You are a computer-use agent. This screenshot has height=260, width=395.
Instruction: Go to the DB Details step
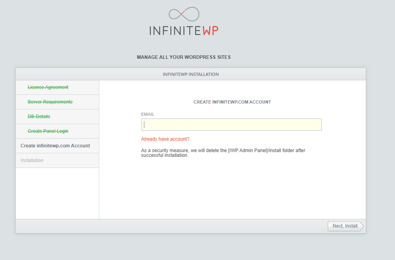[39, 117]
